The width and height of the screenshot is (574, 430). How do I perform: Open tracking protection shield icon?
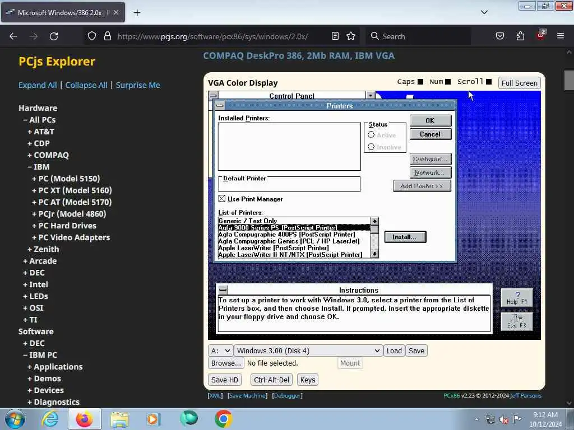point(92,36)
